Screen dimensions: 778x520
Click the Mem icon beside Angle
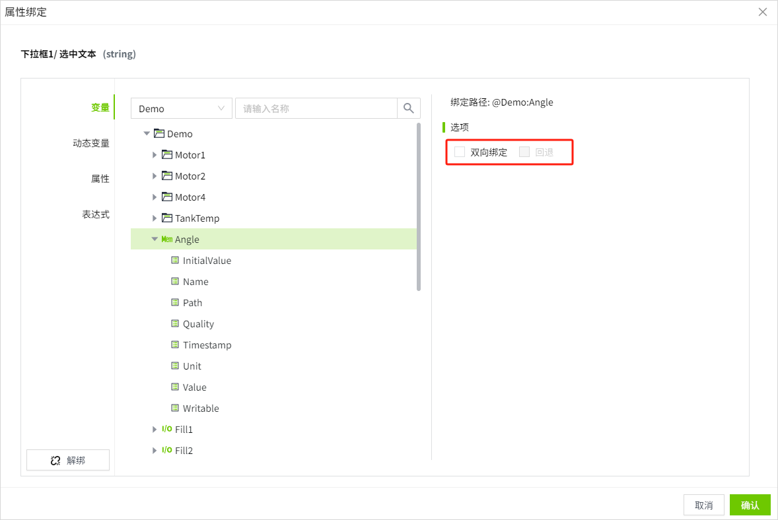click(166, 240)
